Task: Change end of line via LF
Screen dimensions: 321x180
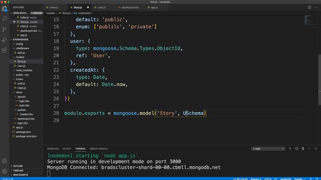Action: (275, 179)
